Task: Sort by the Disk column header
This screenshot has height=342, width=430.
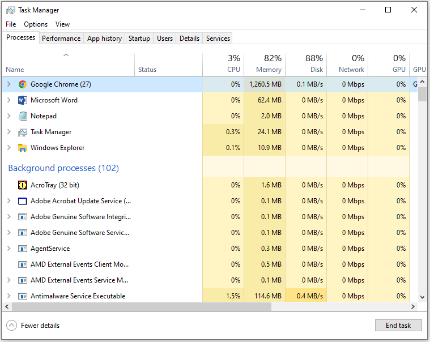Action: tap(306, 65)
